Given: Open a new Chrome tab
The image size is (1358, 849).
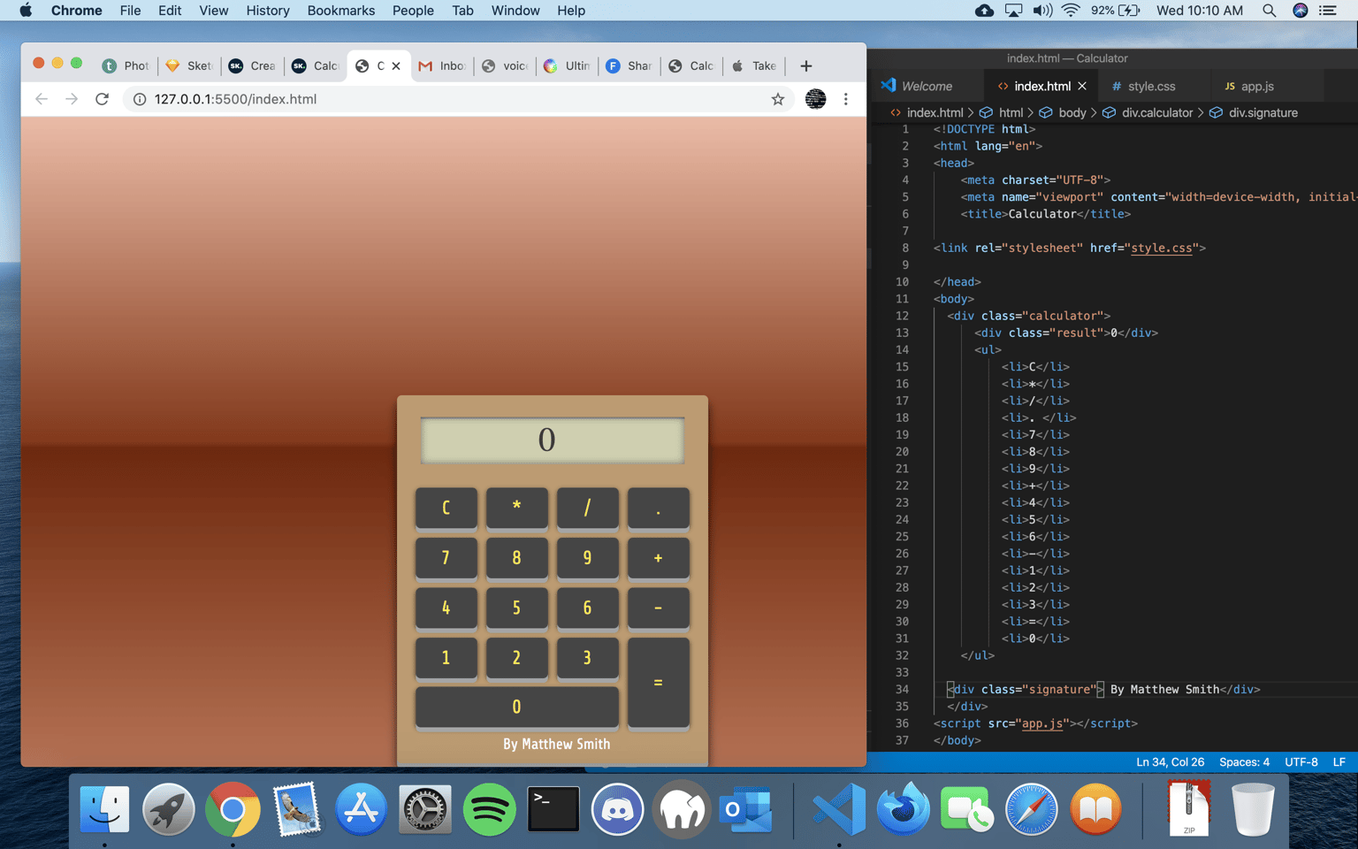Looking at the screenshot, I should [805, 66].
